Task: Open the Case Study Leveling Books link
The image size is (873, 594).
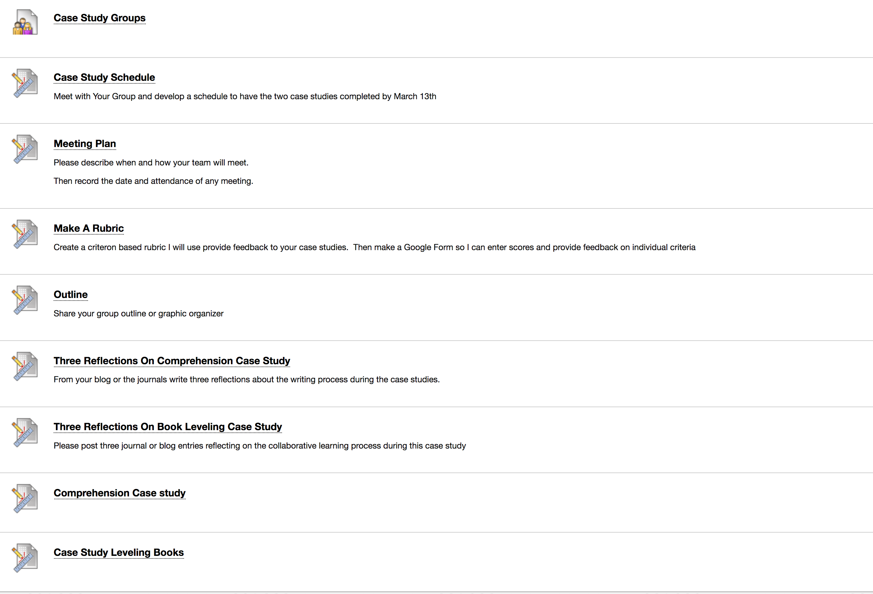Action: [x=119, y=553]
